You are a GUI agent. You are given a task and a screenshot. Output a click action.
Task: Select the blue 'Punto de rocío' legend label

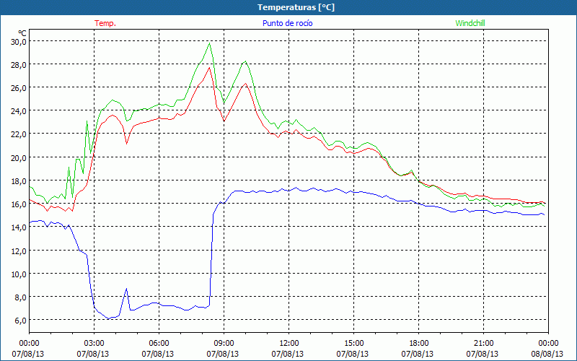click(x=287, y=23)
